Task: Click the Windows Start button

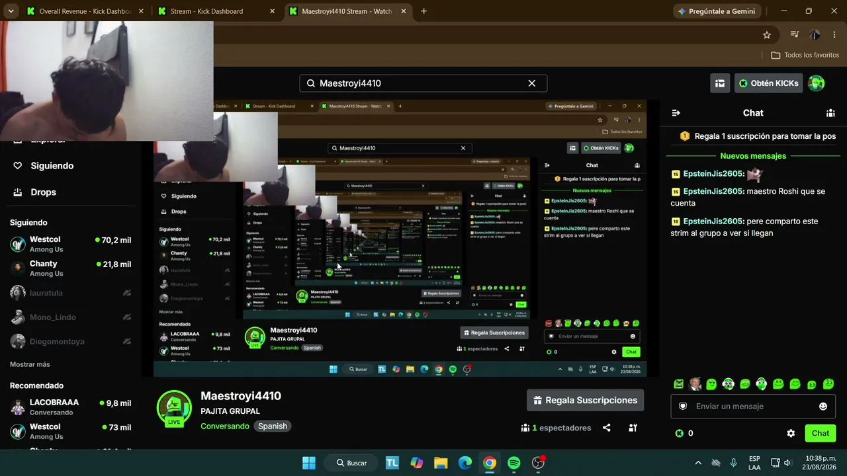Action: 309,463
